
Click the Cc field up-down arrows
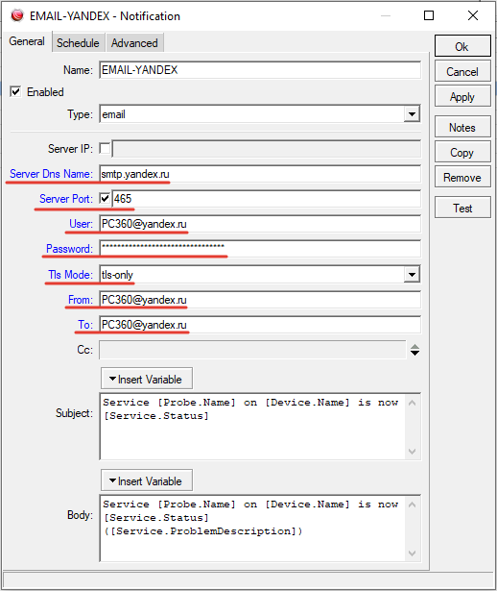[414, 350]
